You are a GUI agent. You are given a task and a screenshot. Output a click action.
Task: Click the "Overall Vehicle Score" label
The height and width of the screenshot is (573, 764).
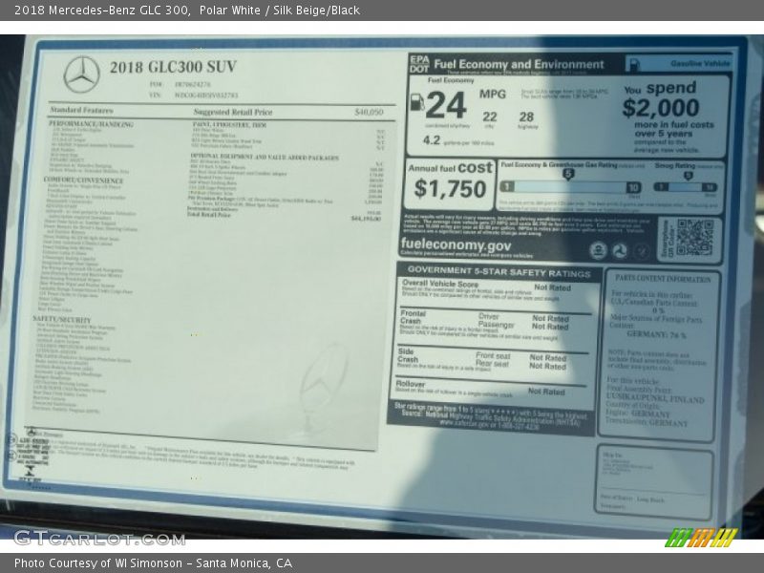coord(440,283)
